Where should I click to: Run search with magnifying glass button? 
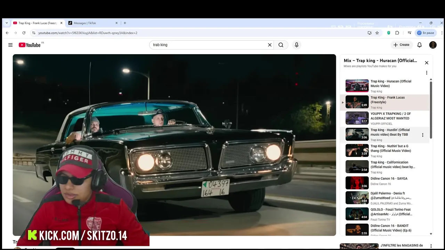[x=281, y=45]
